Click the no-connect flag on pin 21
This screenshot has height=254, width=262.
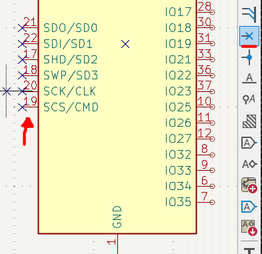coord(22,28)
